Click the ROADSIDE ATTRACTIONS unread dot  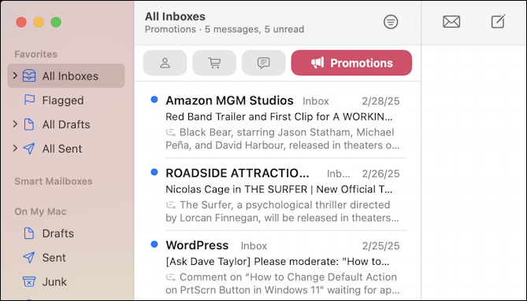[154, 172]
